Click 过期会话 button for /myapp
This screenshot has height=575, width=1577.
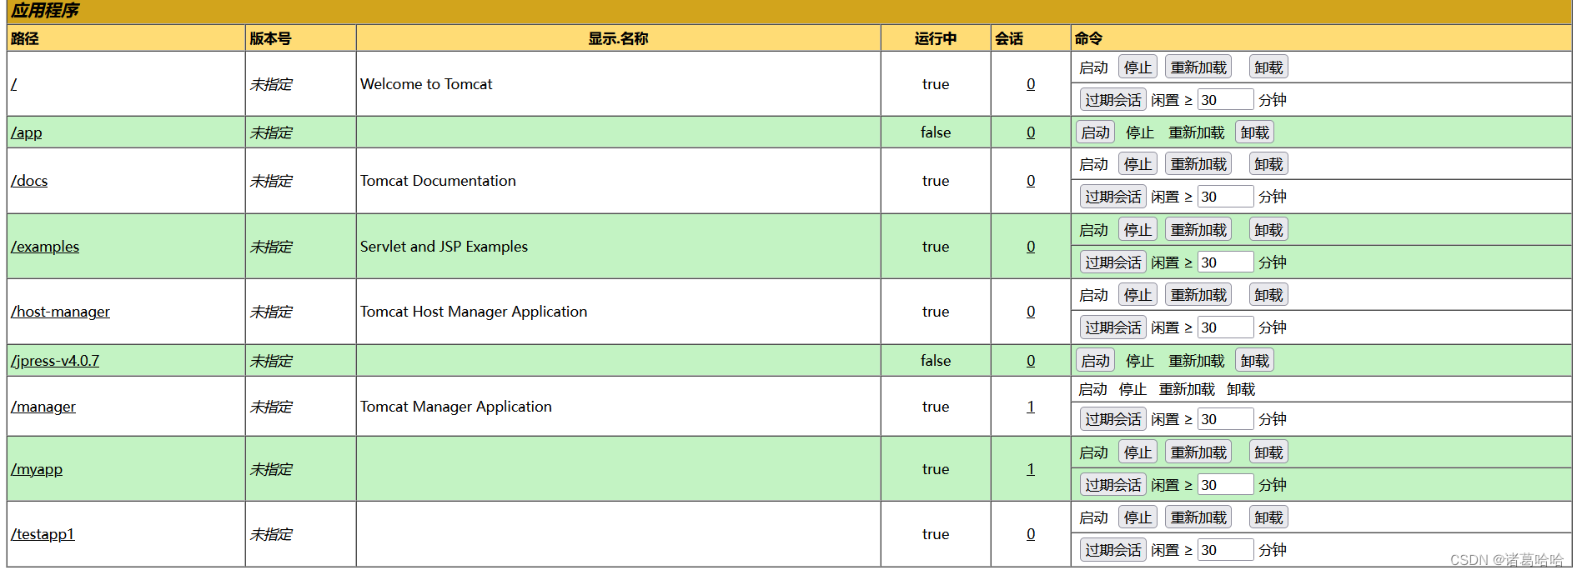(1112, 485)
